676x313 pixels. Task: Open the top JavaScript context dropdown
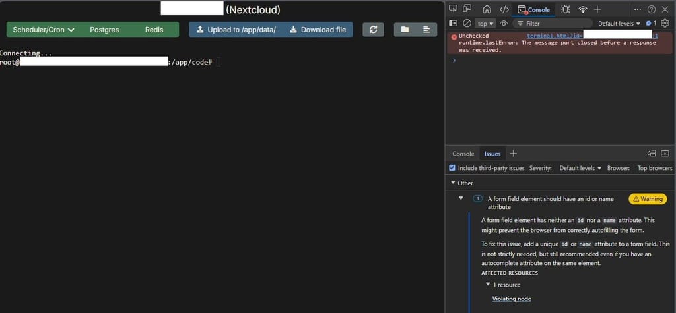[x=486, y=23]
